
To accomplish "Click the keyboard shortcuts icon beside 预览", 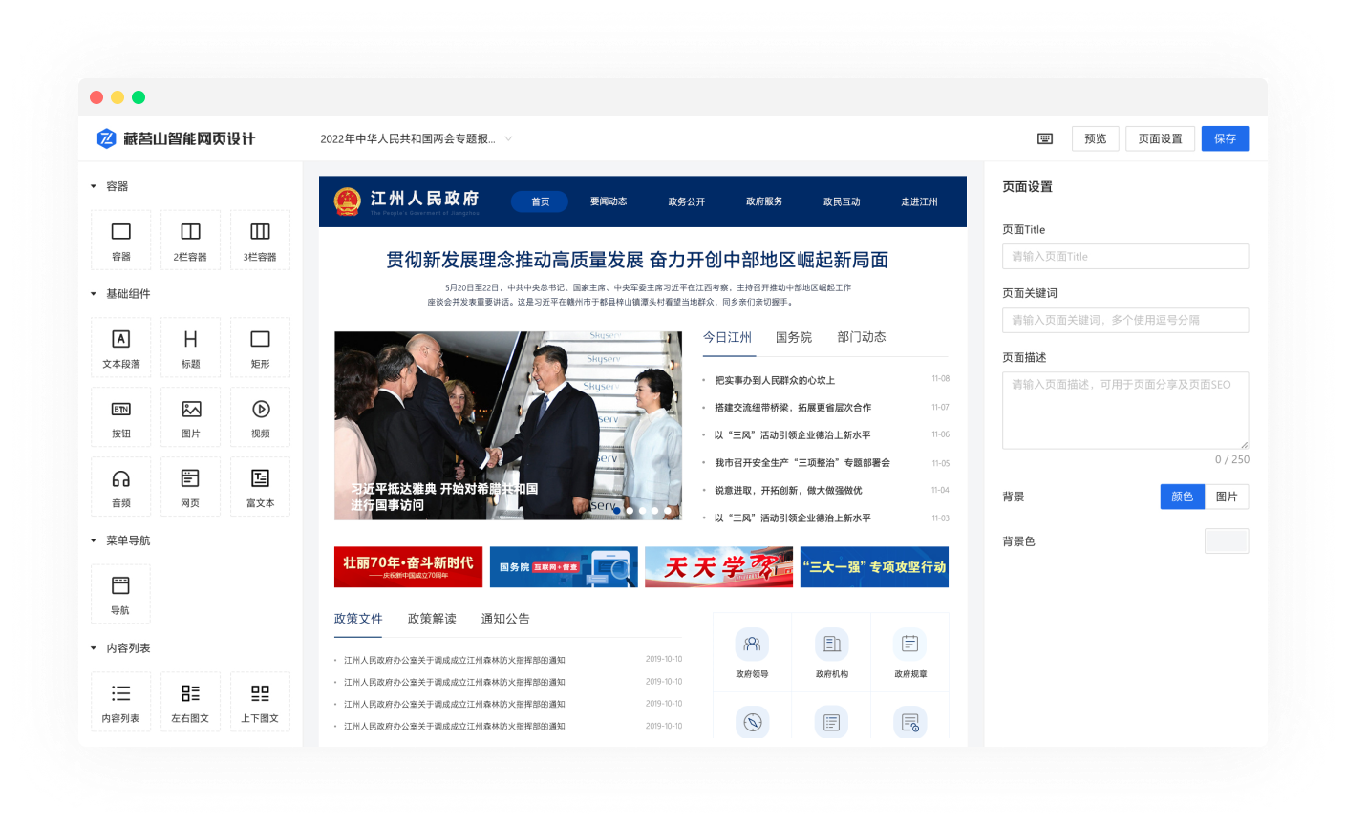I will [1045, 138].
